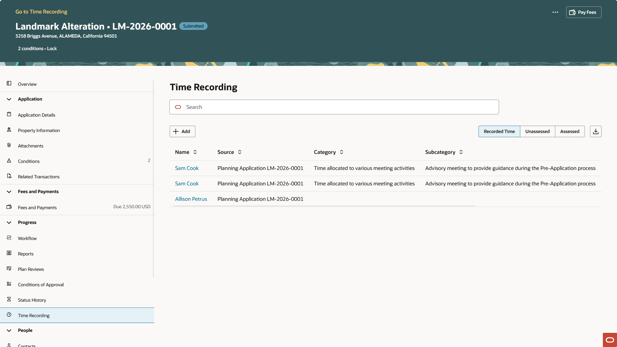Open the Attachments paperclip icon
Image resolution: width=617 pixels, height=347 pixels.
pos(9,145)
